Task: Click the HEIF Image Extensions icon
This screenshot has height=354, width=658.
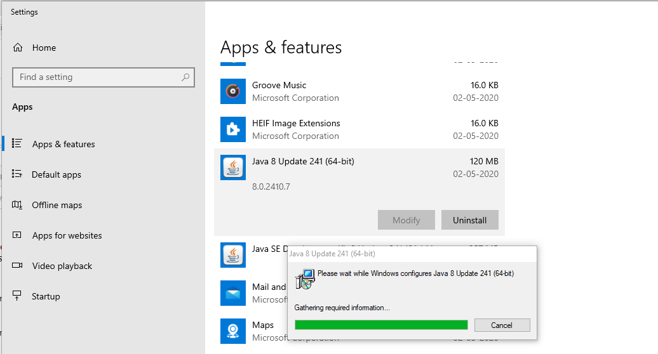Action: 233,129
